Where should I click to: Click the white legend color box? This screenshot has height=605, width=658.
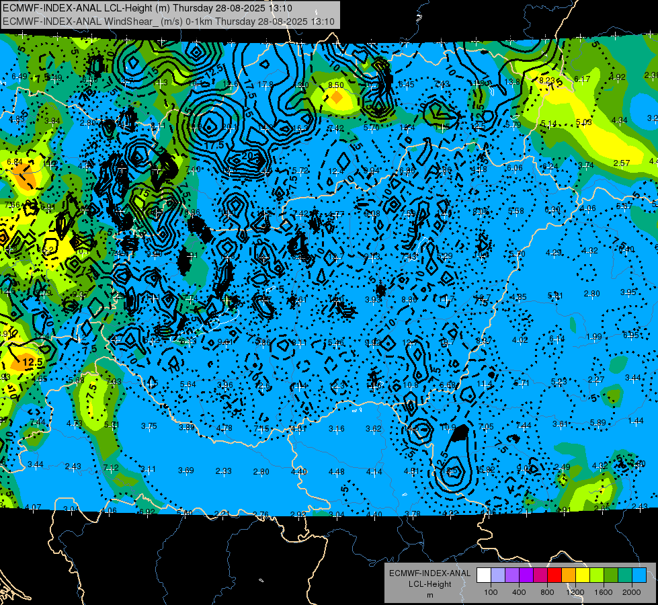[x=484, y=575]
